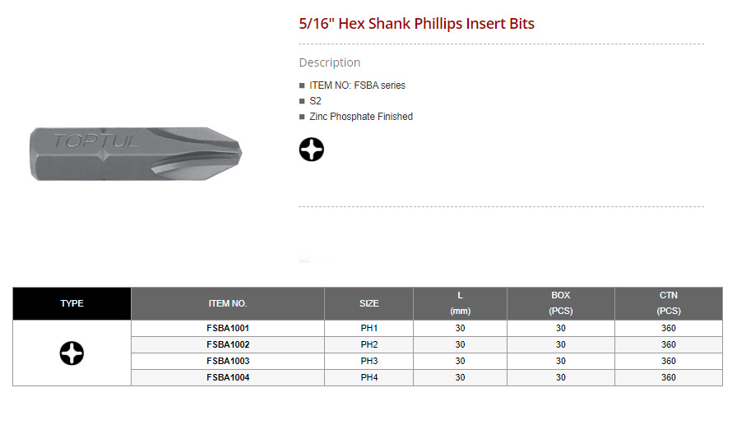Click the Hex Shank Phillips Insert Bits title

click(x=416, y=23)
